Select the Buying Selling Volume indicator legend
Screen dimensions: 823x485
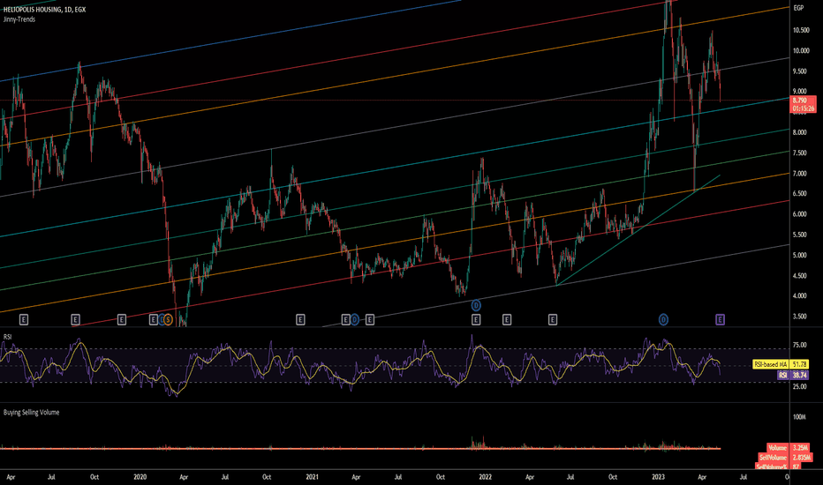(x=32, y=413)
